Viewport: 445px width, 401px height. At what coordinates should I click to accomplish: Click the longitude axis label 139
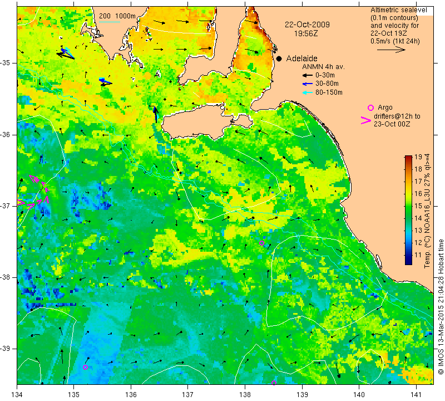(x=302, y=394)
